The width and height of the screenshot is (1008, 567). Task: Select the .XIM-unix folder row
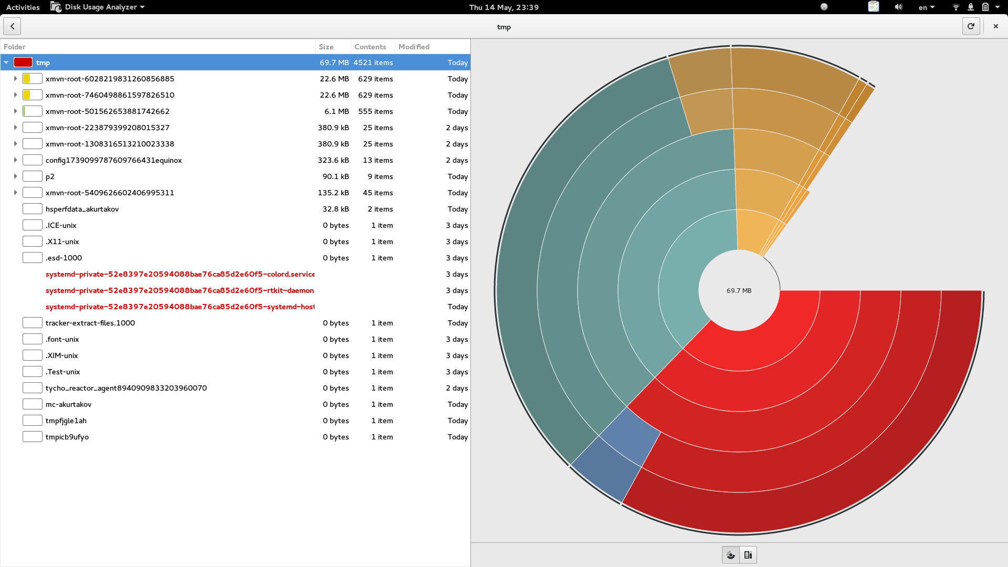pos(235,355)
